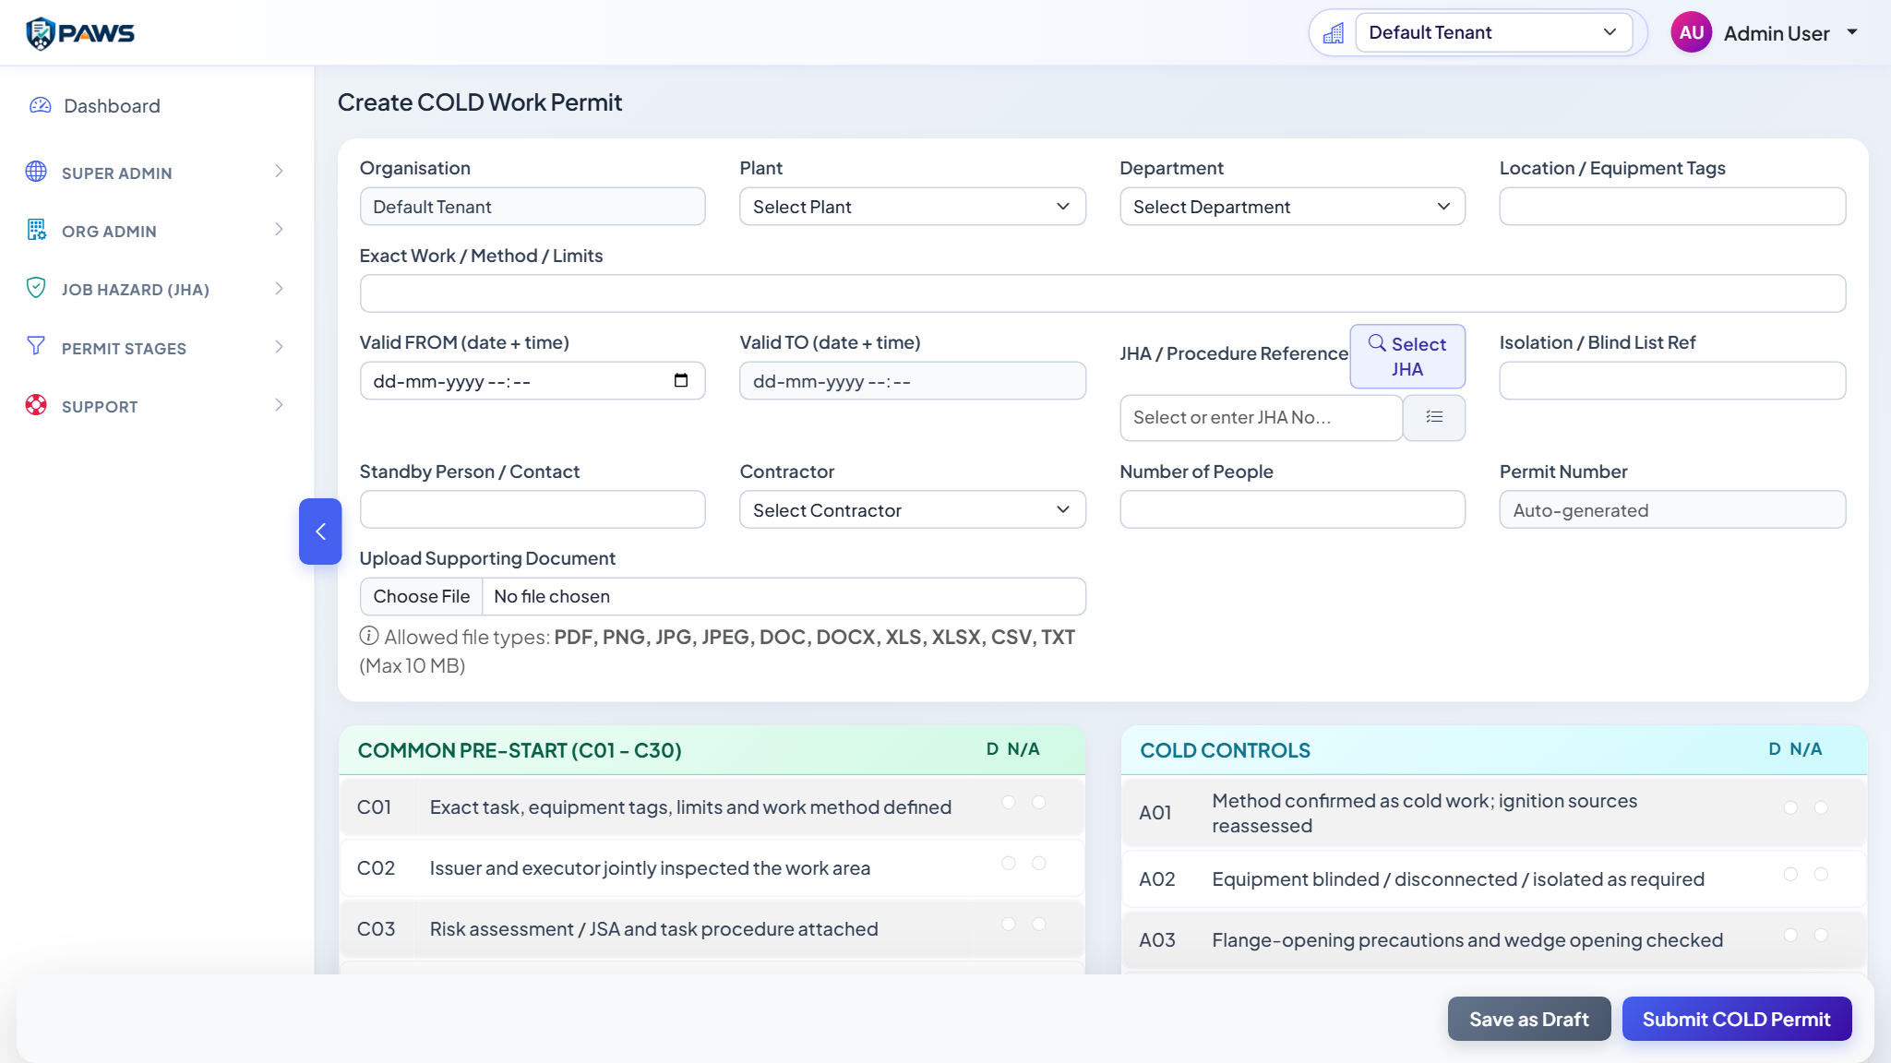1891x1063 pixels.
Task: Click the allowed file types info icon
Action: (x=369, y=636)
